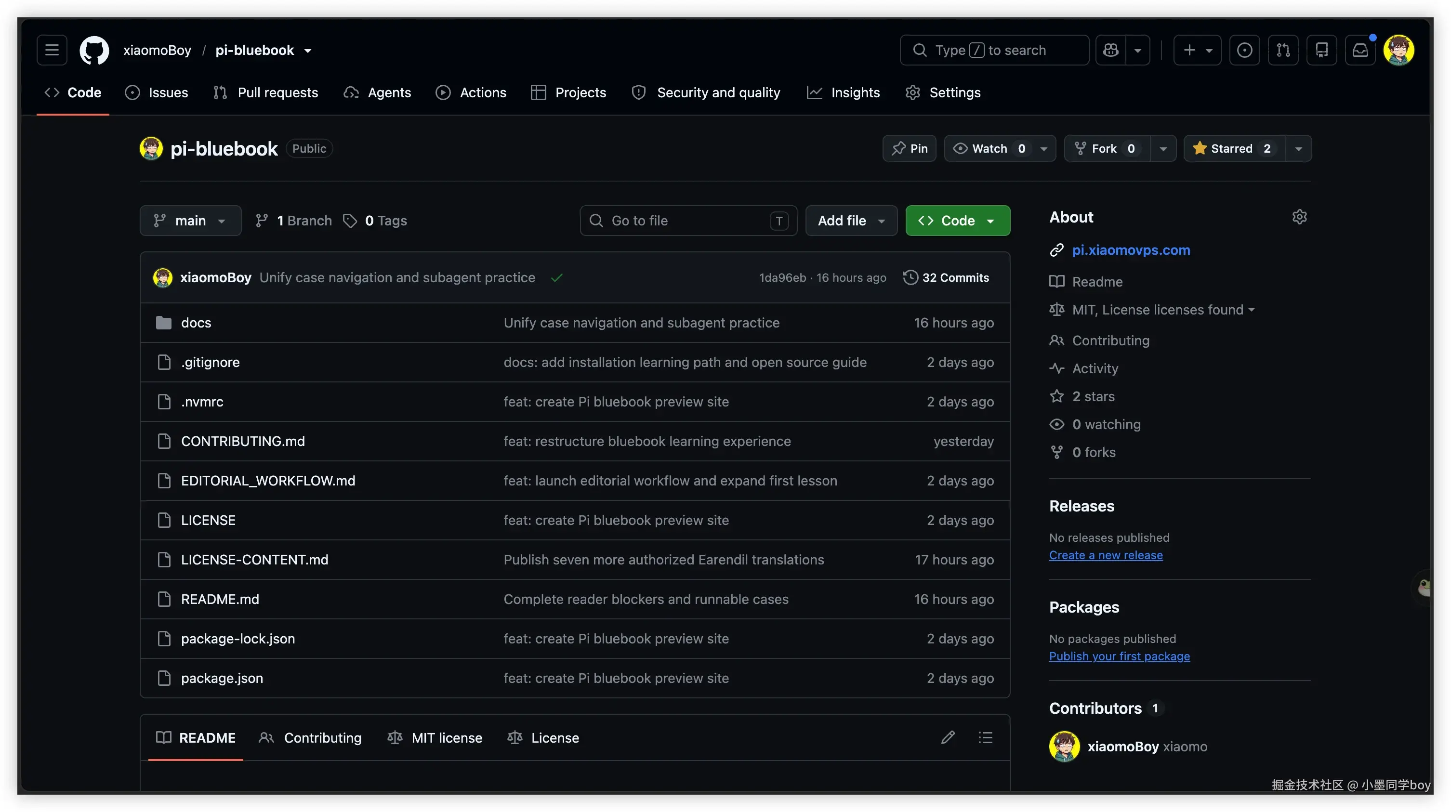This screenshot has width=1451, height=812.
Task: Open the repository Settings tab
Action: click(x=943, y=92)
